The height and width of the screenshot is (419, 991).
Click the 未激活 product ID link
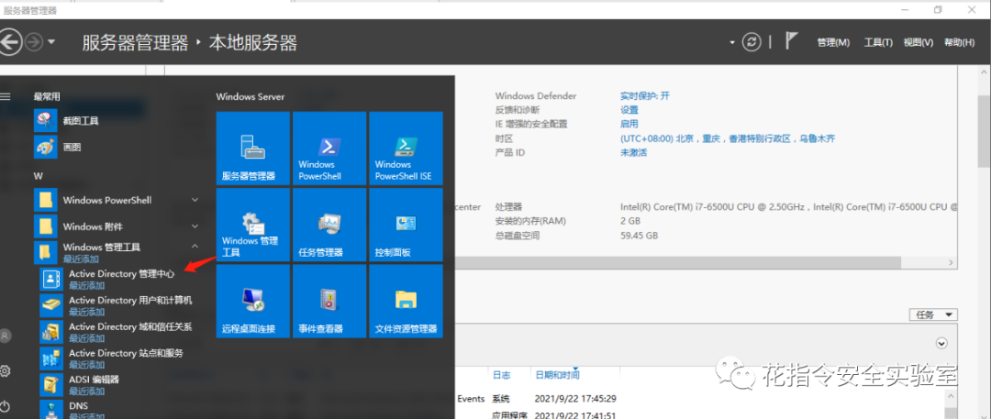634,152
